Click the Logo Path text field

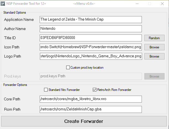(x=91, y=56)
